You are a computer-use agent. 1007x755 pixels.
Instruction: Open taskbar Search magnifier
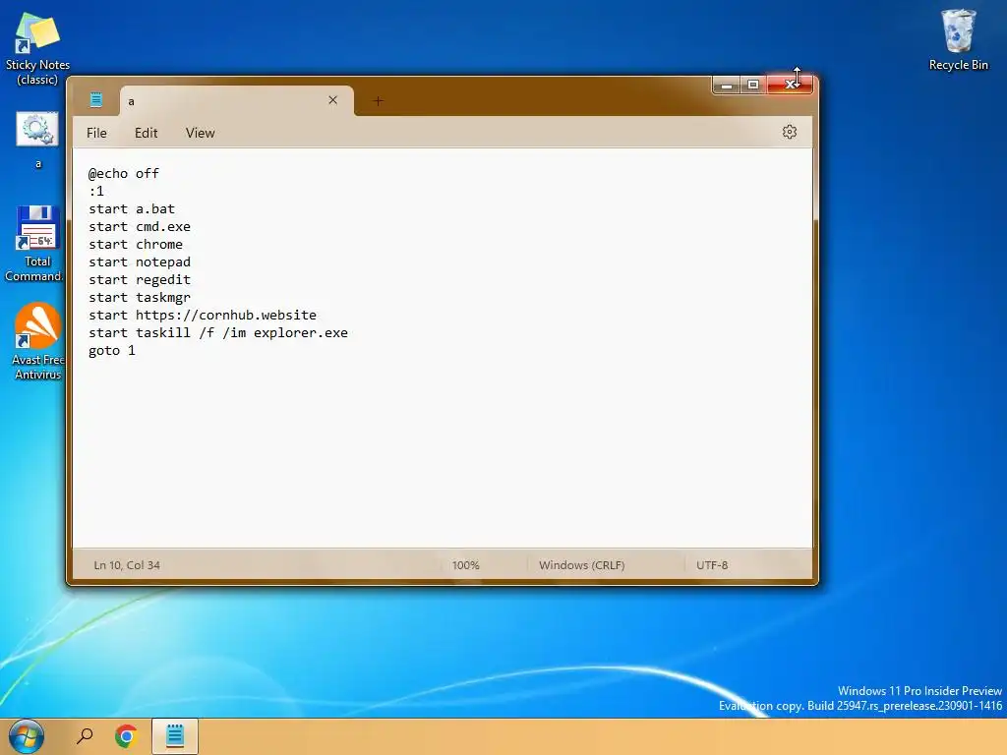[x=85, y=735]
